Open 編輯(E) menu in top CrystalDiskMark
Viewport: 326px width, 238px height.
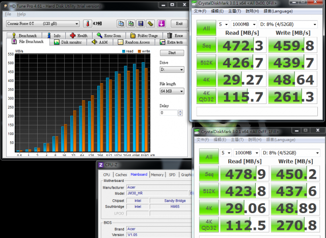218,11
